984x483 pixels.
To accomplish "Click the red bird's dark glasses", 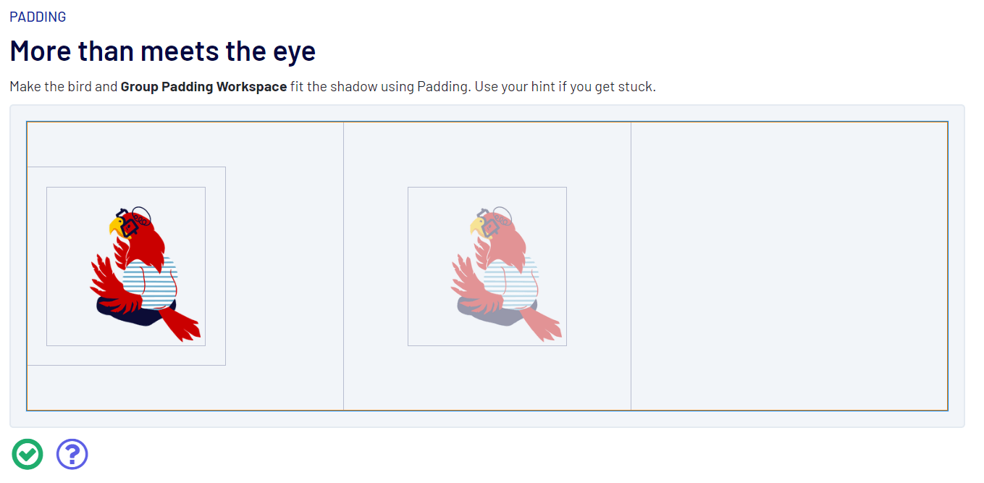I will pyautogui.click(x=129, y=226).
